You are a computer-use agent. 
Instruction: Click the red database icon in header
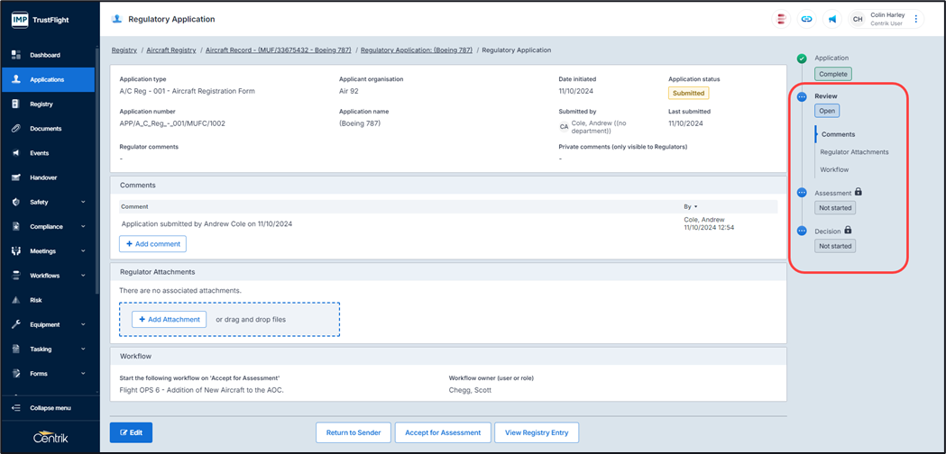click(x=781, y=19)
